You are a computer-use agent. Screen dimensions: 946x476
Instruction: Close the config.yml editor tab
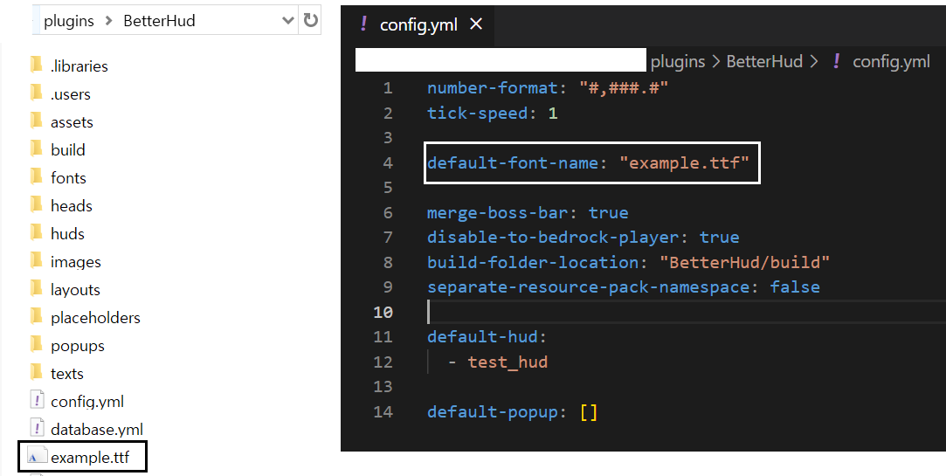click(476, 24)
